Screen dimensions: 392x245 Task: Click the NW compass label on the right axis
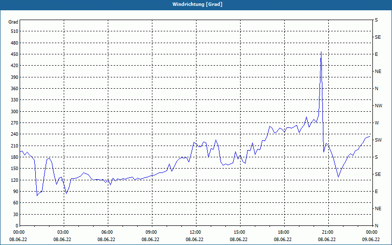[378, 106]
